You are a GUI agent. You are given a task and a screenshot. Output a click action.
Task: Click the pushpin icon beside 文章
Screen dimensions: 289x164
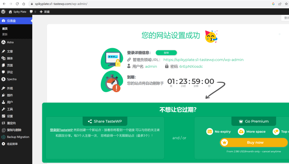[x=3, y=51]
